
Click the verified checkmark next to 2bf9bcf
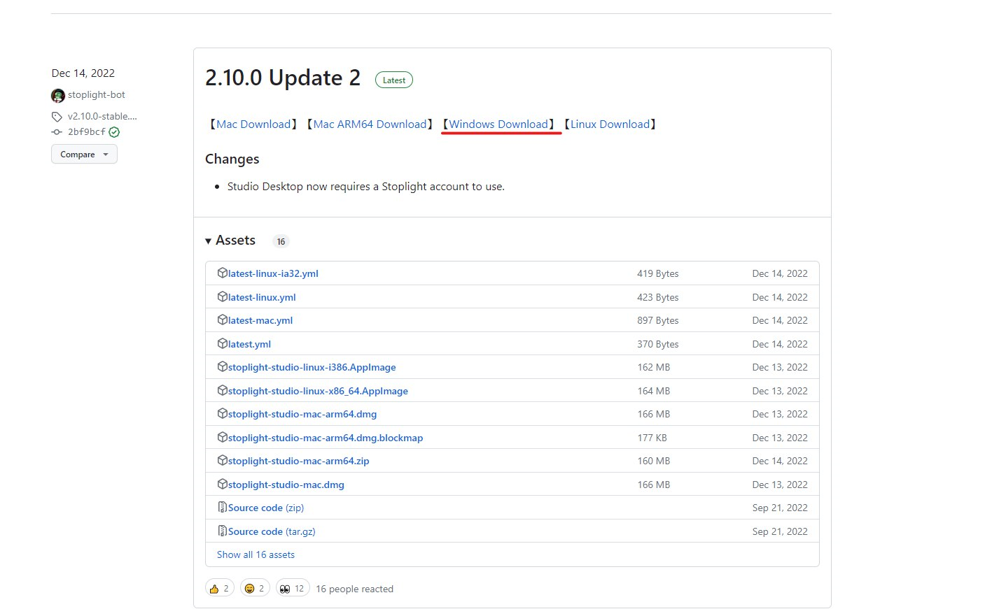pos(114,131)
